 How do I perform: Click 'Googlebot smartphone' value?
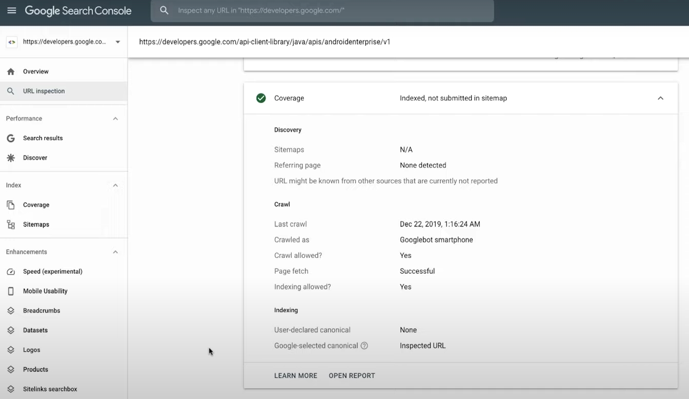pos(436,240)
